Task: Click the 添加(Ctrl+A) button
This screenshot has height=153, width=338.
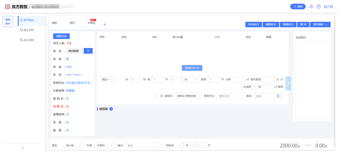Action: [x=192, y=68]
